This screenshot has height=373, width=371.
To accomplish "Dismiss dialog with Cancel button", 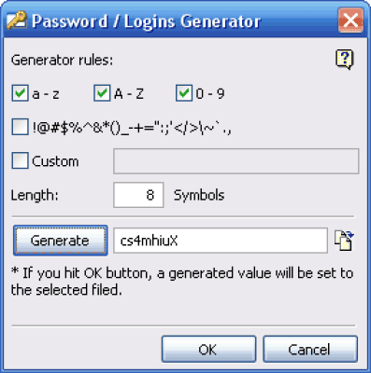I will tap(310, 349).
